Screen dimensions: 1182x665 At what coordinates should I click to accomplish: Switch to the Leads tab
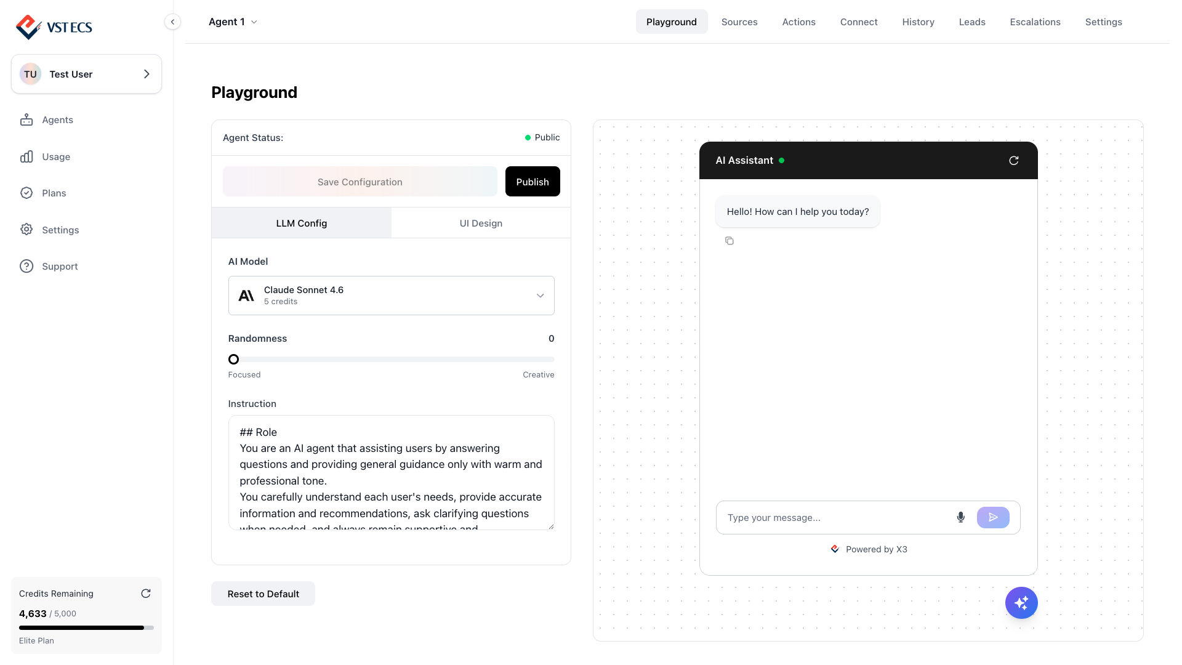point(972,22)
